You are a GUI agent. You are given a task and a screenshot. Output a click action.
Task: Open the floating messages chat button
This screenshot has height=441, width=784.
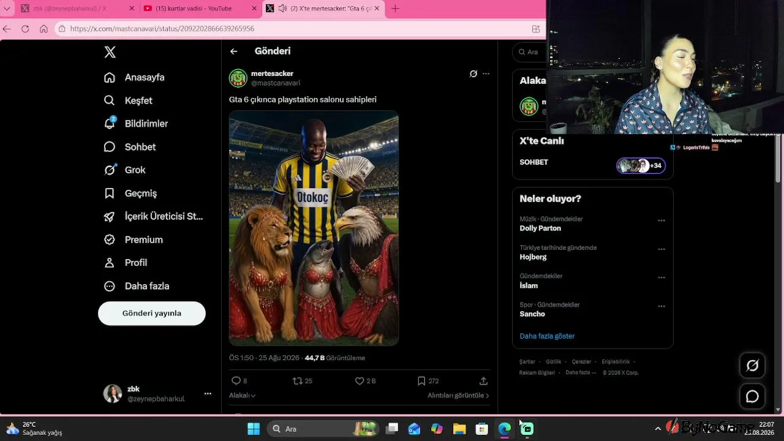(x=753, y=396)
